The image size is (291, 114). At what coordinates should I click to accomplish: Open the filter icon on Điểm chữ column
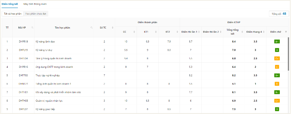(286, 32)
